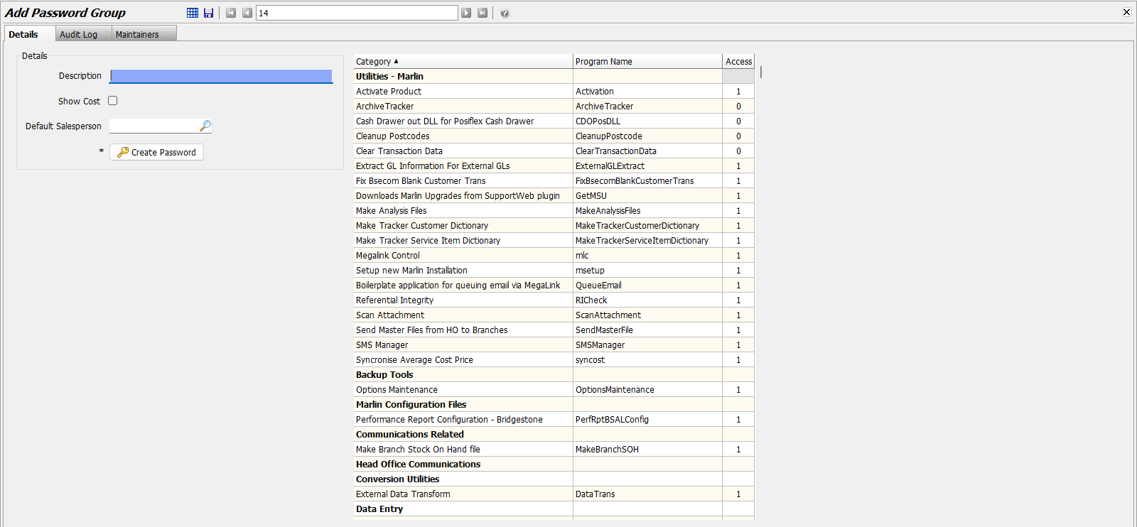Select the Communications Related heading
The width and height of the screenshot is (1137, 527).
click(554, 434)
